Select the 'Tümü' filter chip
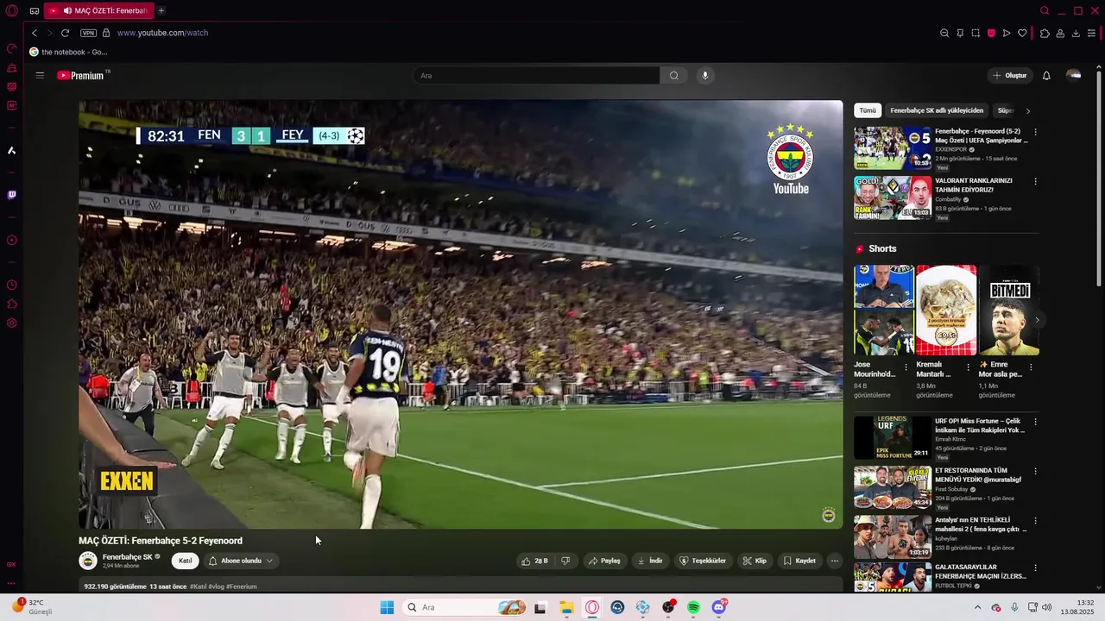 tap(868, 110)
